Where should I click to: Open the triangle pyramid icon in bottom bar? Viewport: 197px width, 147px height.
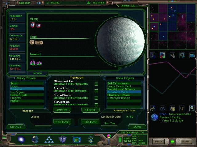pyautogui.click(x=49, y=139)
